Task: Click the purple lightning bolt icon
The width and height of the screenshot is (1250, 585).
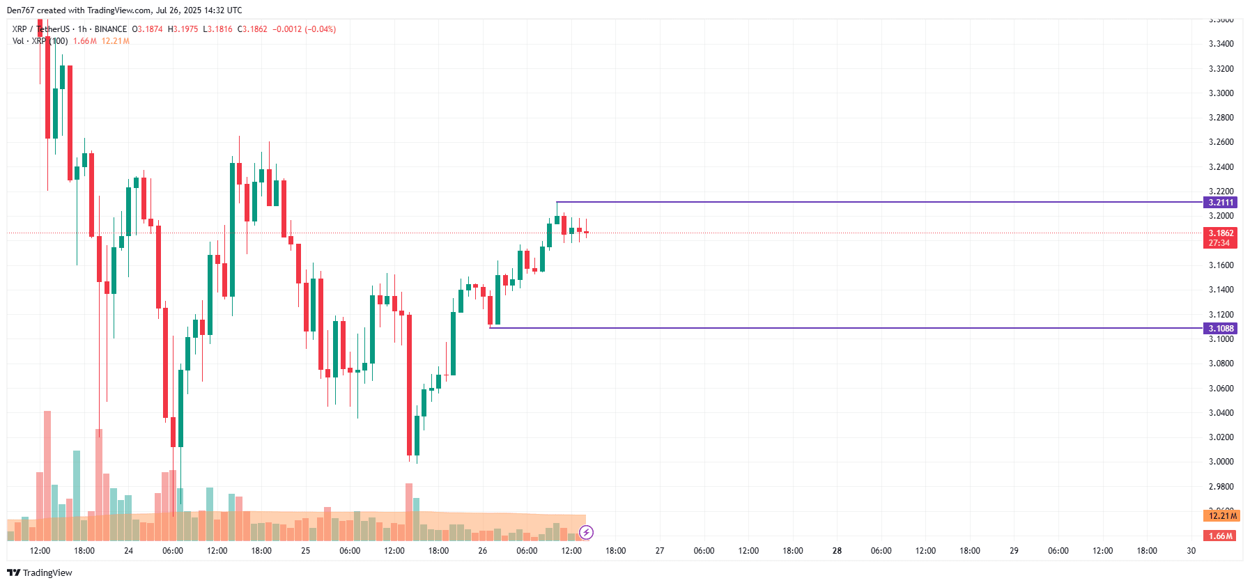Action: pyautogui.click(x=587, y=533)
